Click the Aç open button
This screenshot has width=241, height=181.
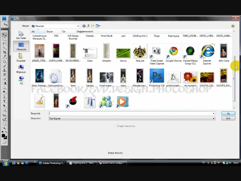click(228, 113)
